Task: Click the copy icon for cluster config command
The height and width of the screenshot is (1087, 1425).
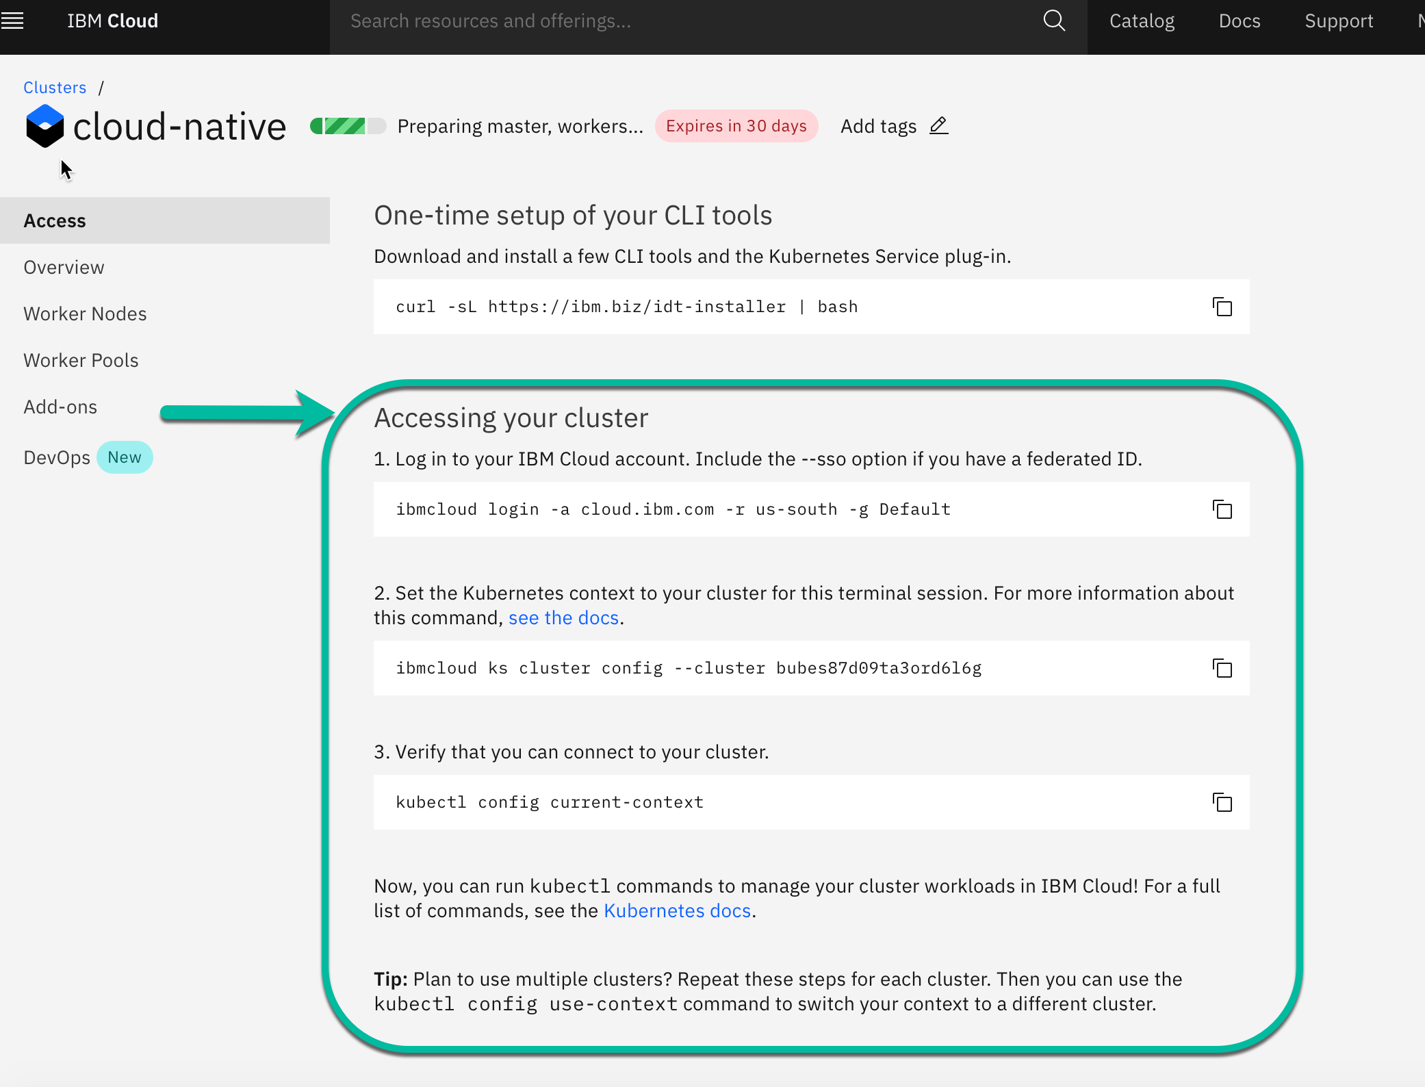Action: (1222, 668)
